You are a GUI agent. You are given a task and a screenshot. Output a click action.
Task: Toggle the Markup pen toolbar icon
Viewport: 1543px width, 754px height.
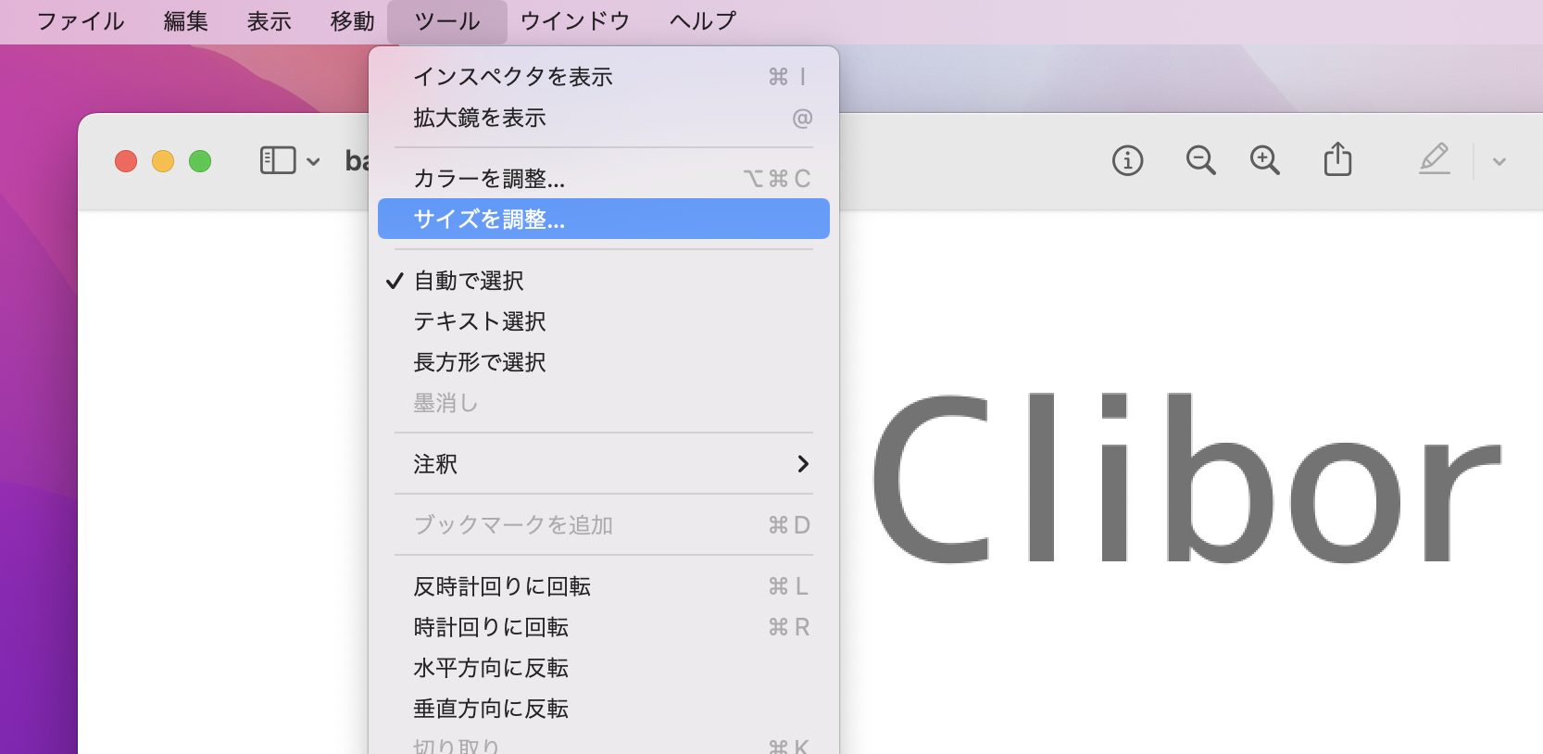click(1434, 159)
